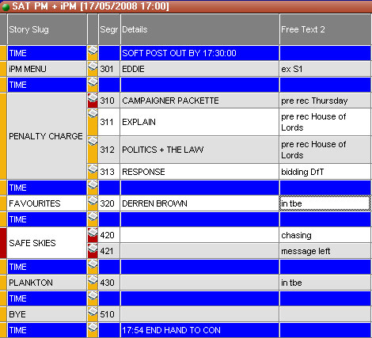Click segment number 510
The width and height of the screenshot is (372, 338).
109,314
